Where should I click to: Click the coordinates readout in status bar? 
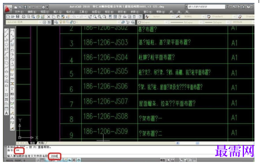click(x=16, y=161)
